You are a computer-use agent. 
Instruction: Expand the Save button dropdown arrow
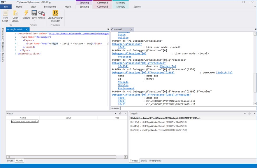click(34, 21)
